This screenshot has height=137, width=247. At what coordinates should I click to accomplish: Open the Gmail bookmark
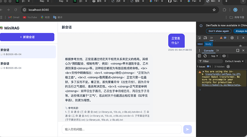[14, 17]
